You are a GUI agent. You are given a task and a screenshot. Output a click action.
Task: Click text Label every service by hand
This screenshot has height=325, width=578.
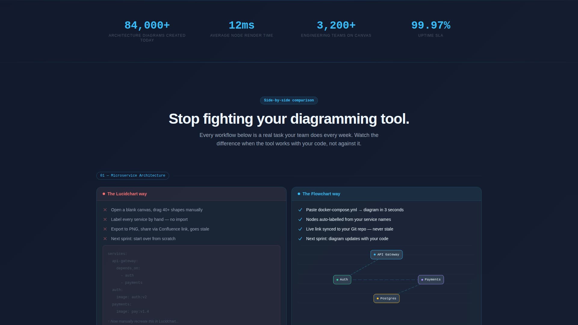149,219
